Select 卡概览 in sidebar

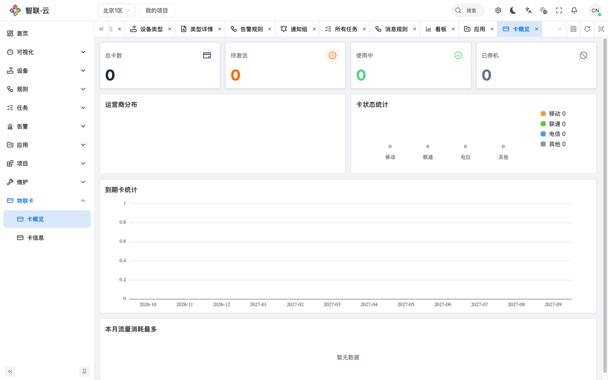tap(47, 219)
